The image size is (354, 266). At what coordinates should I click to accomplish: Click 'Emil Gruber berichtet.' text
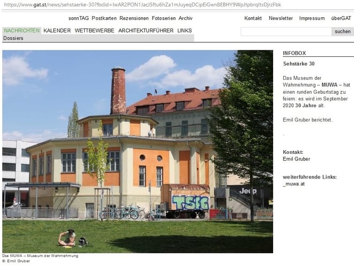pyautogui.click(x=308, y=120)
